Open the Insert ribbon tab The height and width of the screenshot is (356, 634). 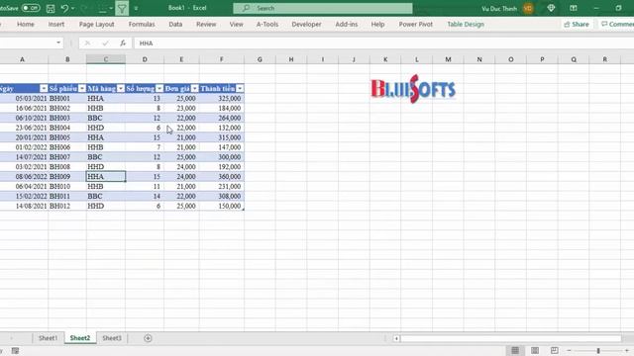coord(56,24)
